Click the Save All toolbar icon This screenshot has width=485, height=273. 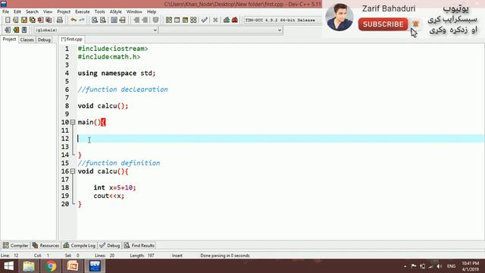[x=32, y=20]
